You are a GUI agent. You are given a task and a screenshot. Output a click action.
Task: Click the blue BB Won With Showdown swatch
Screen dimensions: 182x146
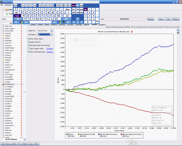pos(99,134)
